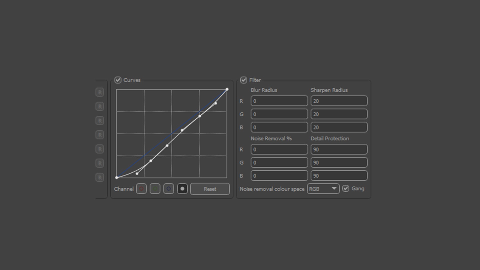Select the red curve channel
The image size is (480, 270).
(141, 189)
